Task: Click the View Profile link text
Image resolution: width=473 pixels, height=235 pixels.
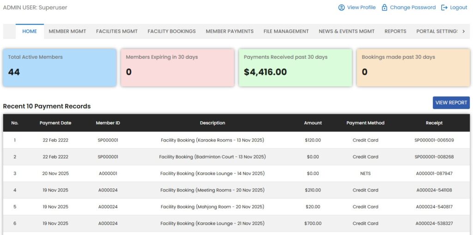Action: click(x=361, y=7)
